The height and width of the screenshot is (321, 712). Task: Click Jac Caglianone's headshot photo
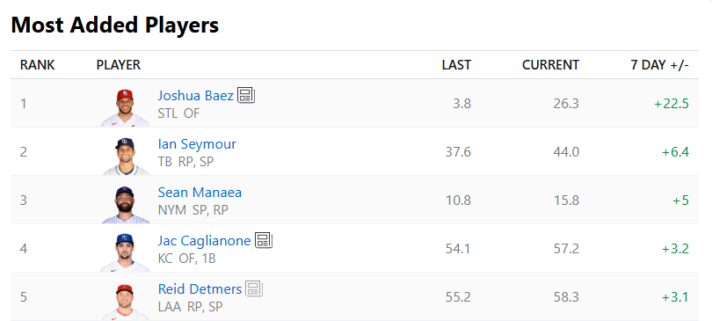point(125,253)
